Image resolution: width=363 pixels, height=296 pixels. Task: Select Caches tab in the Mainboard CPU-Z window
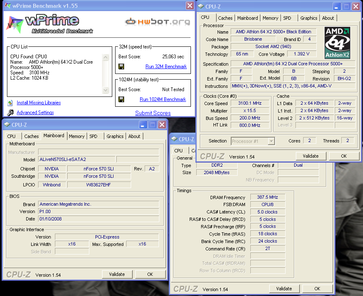(31, 136)
